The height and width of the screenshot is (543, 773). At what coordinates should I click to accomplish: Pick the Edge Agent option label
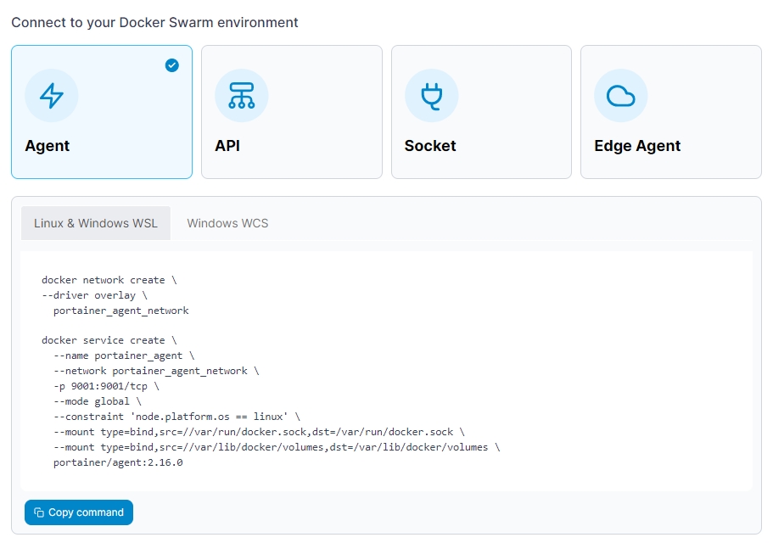coord(637,146)
